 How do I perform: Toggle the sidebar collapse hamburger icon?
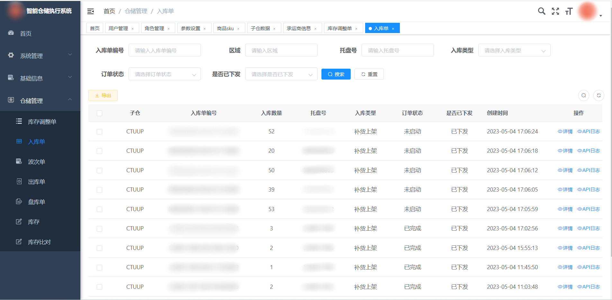[x=91, y=11]
